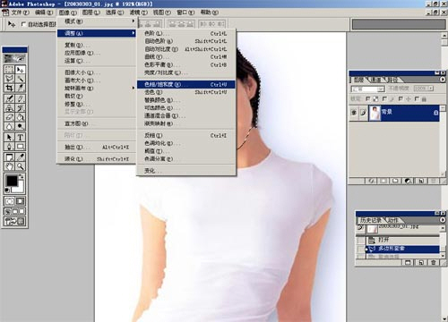The width and height of the screenshot is (448, 322).
Task: Open 文件 menu in menu bar
Action: [x=21, y=13]
